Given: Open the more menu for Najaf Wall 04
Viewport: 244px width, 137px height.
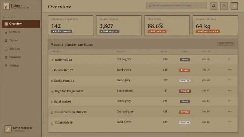Looking at the screenshot, I should pos(230,101).
